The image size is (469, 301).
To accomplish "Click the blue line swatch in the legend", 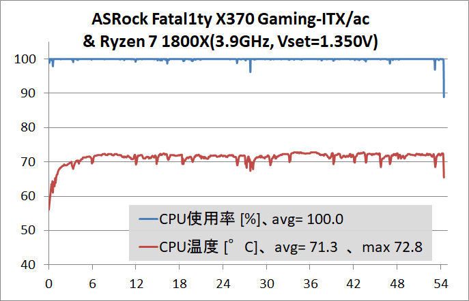I will 148,219.
